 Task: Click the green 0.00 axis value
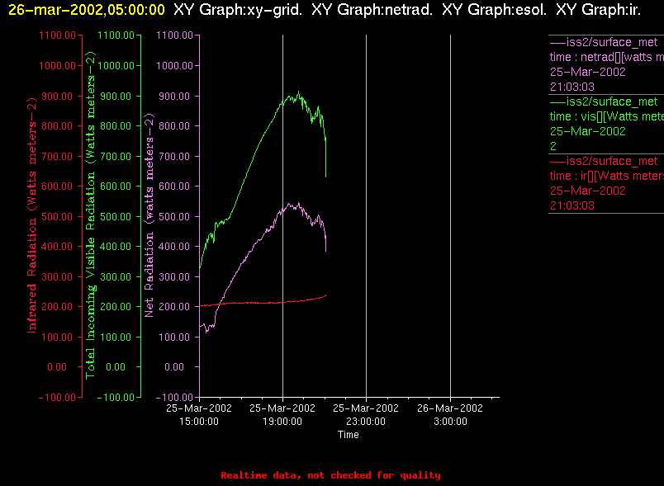click(x=116, y=367)
